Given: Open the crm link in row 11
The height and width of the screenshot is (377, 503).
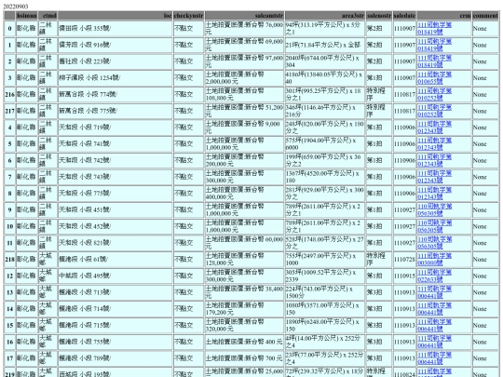Looking at the screenshot, I should click(434, 243).
